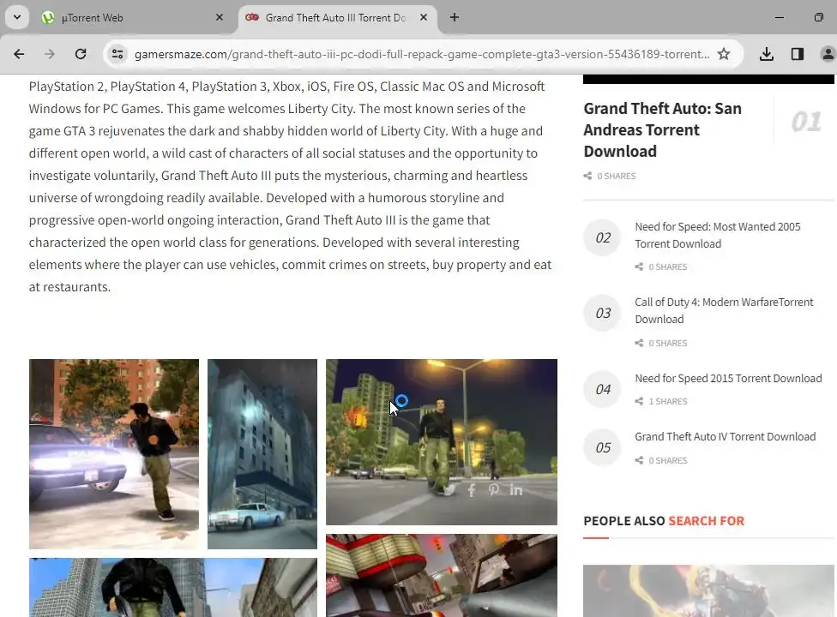Switch to the µTorrent Web tab
This screenshot has height=617, width=837.
131,18
